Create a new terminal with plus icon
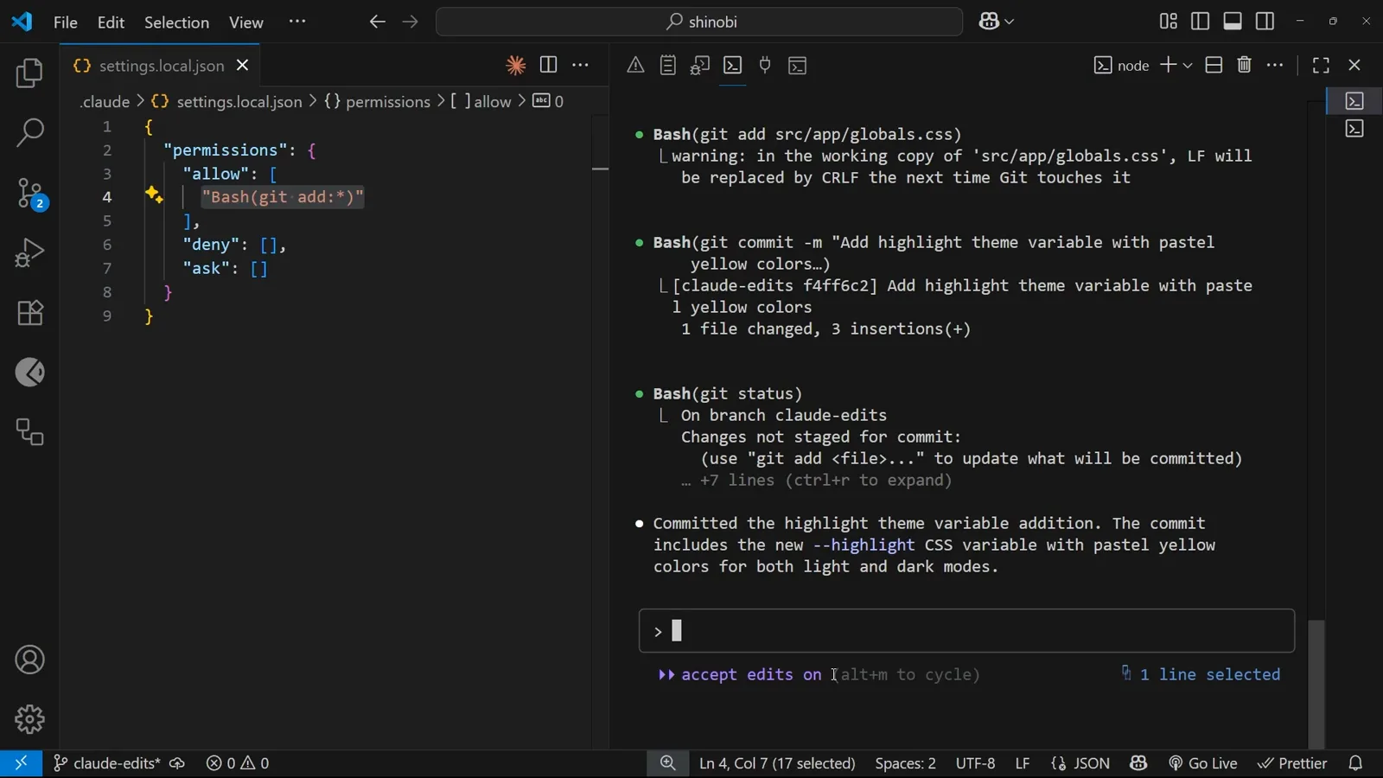Screen dimensions: 1383x778 tap(1168, 65)
